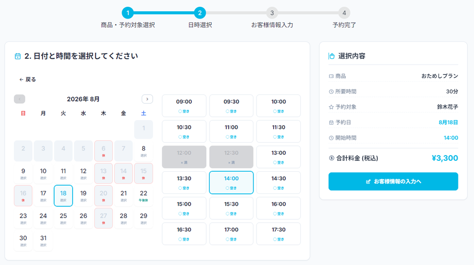
Task: Choose August 22 marked 午後休
Action: point(144,196)
